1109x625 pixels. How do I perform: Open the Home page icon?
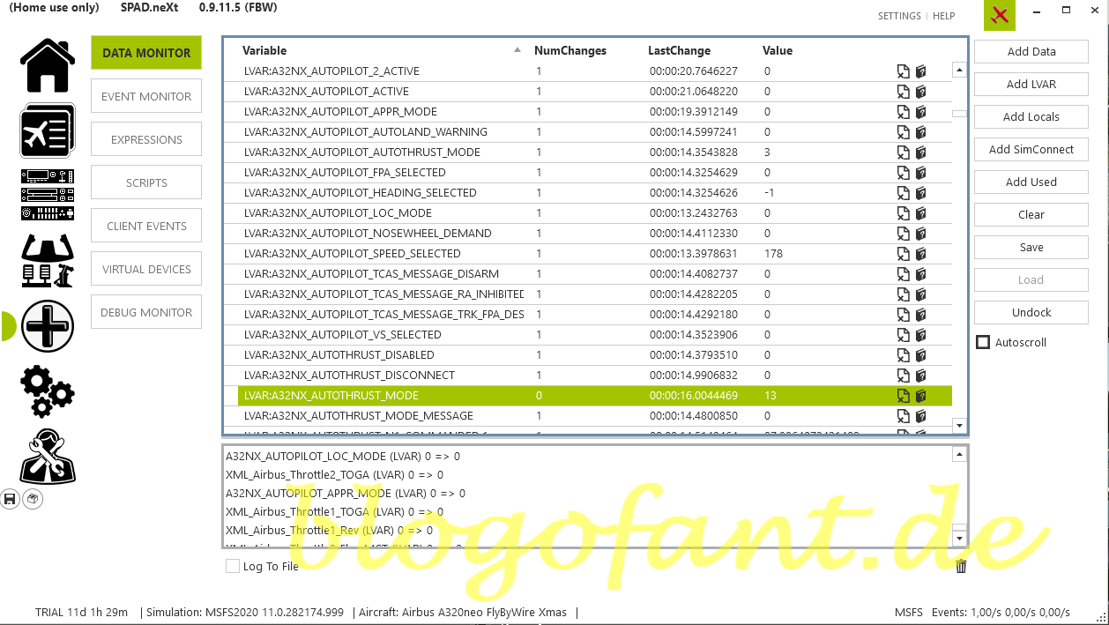(47, 65)
